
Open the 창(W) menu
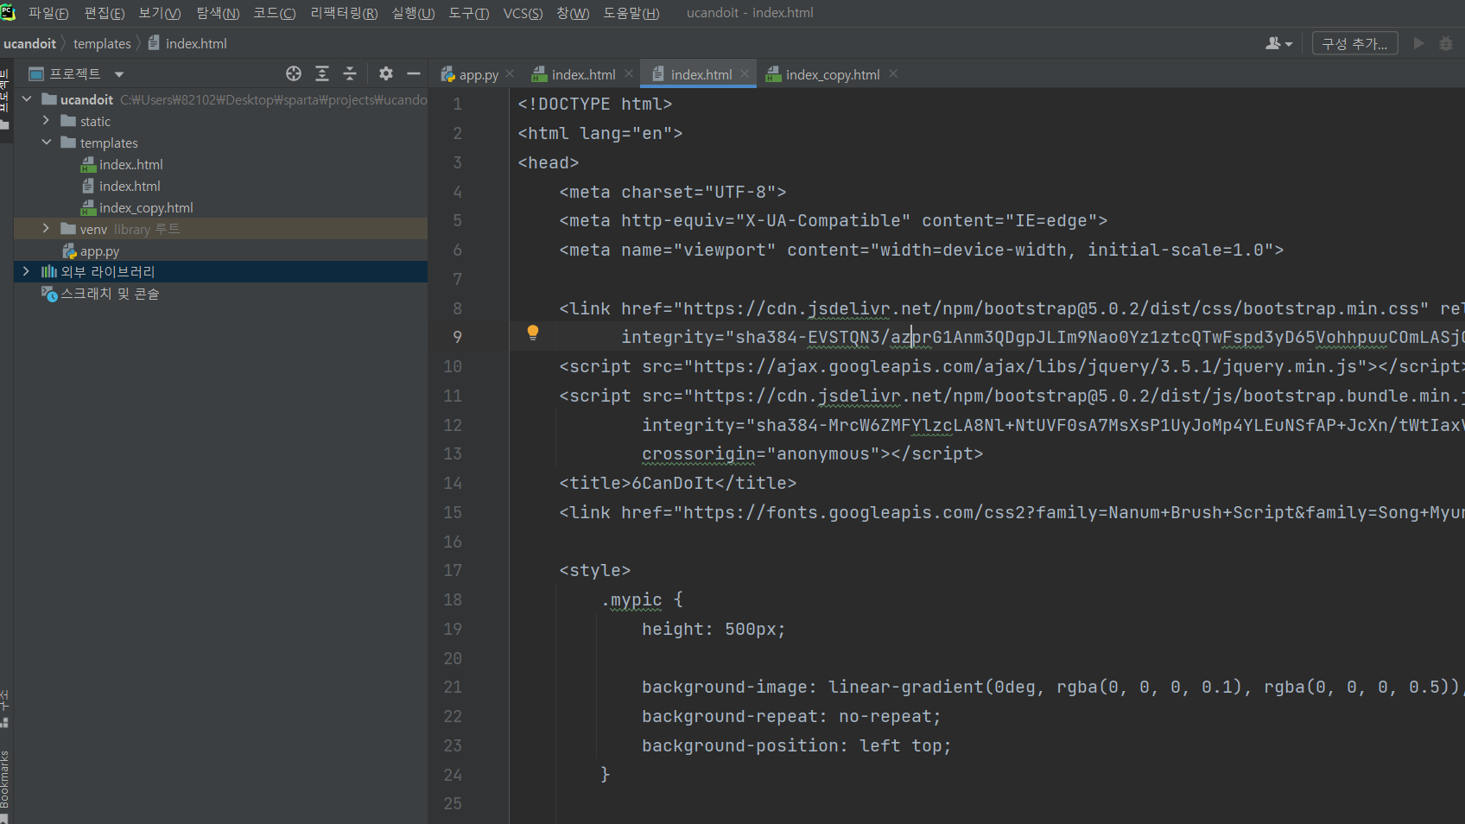coord(573,13)
